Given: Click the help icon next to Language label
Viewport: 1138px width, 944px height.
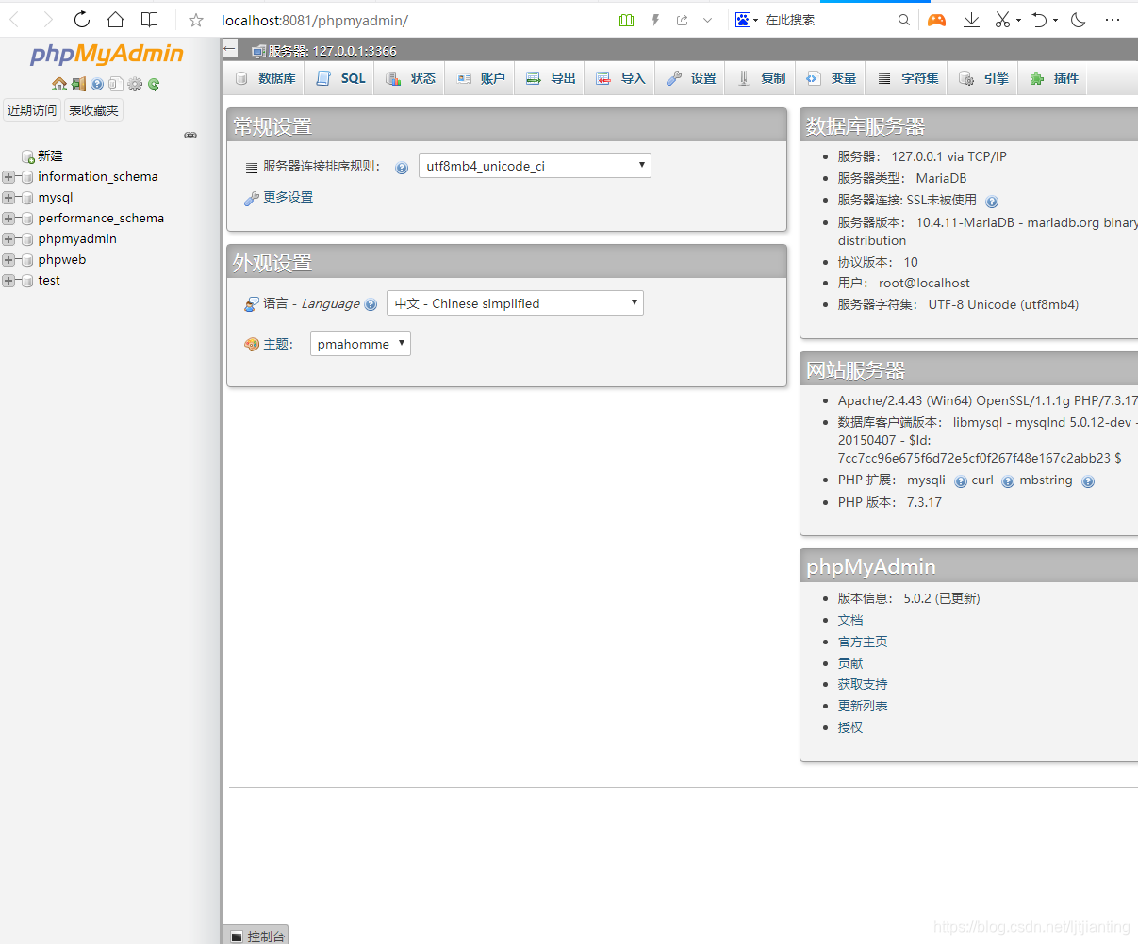Looking at the screenshot, I should [371, 304].
